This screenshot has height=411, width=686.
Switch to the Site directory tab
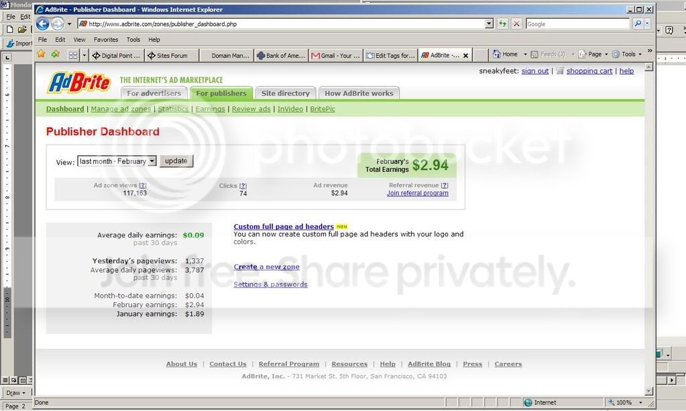point(285,93)
